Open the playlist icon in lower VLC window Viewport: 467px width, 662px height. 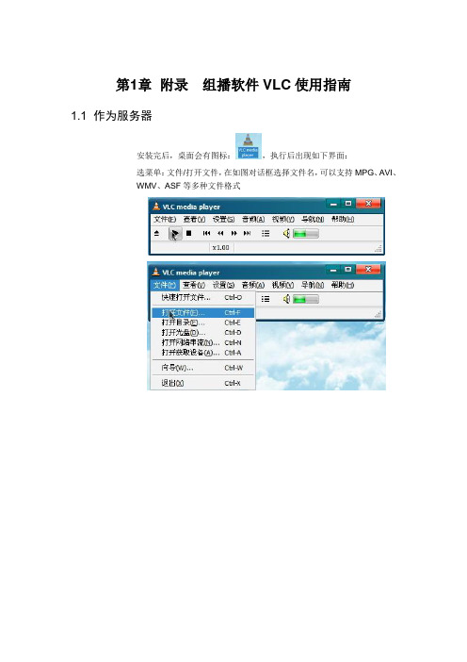pos(266,299)
